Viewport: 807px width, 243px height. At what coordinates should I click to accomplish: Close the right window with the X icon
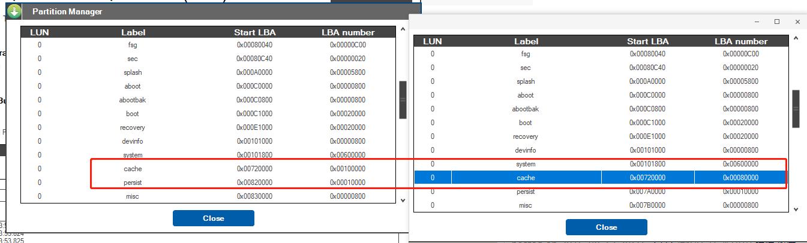797,22
